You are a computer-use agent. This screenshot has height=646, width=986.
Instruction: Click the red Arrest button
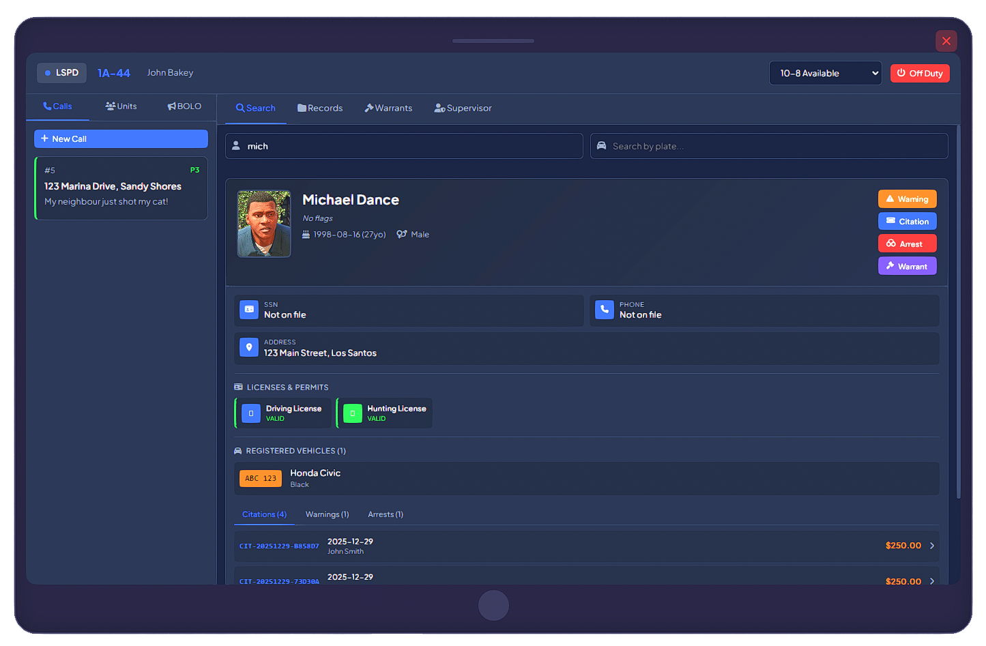(x=908, y=244)
